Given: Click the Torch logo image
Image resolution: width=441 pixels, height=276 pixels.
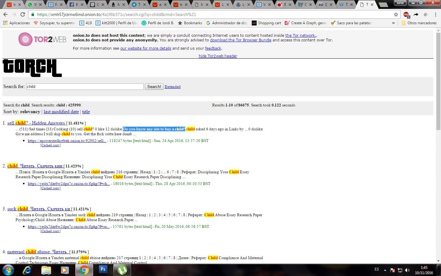Looking at the screenshot, I should pyautogui.click(x=32, y=68).
